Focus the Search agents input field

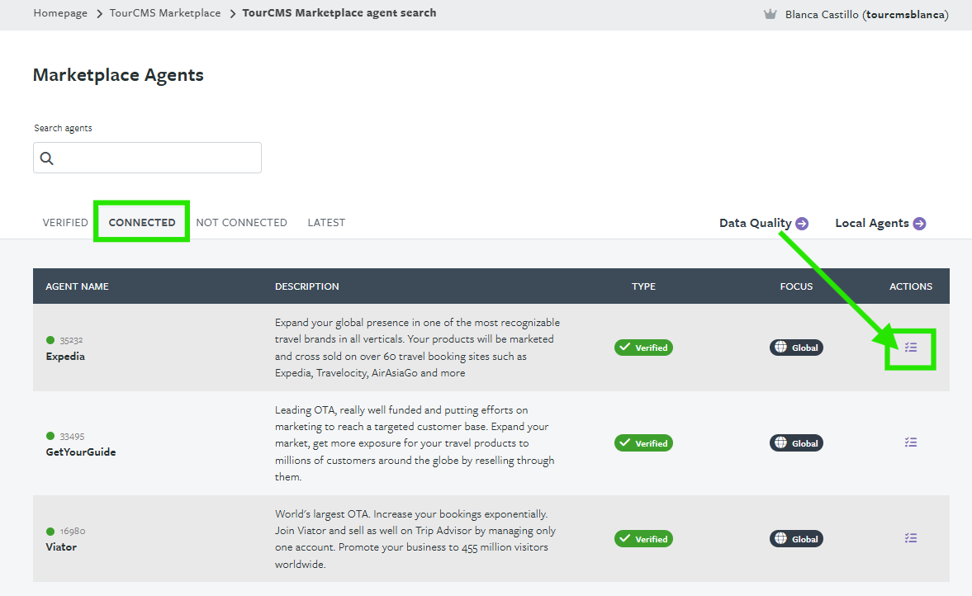tap(147, 158)
